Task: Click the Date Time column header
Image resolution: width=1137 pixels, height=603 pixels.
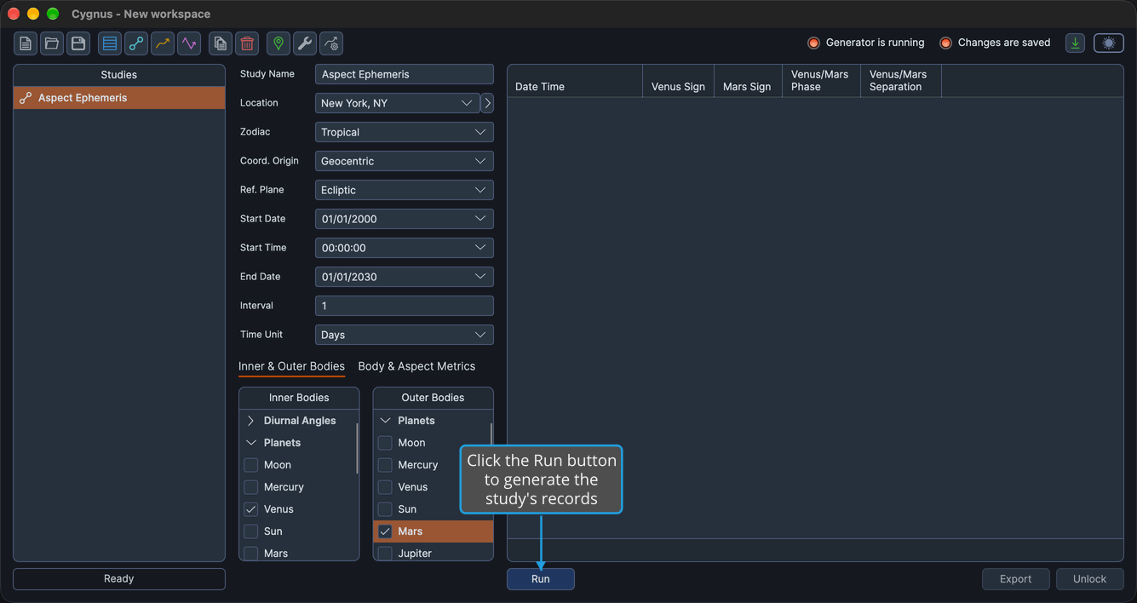Action: 575,81
